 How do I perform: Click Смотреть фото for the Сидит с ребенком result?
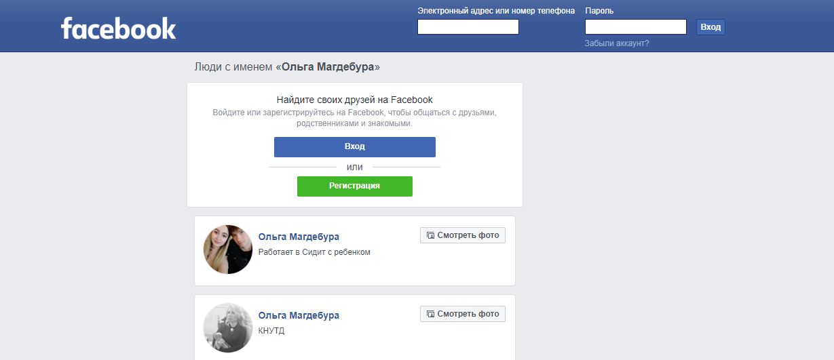463,235
